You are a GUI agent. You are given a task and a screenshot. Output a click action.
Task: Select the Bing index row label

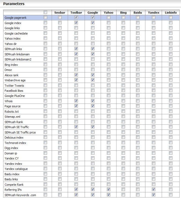tap(11, 65)
